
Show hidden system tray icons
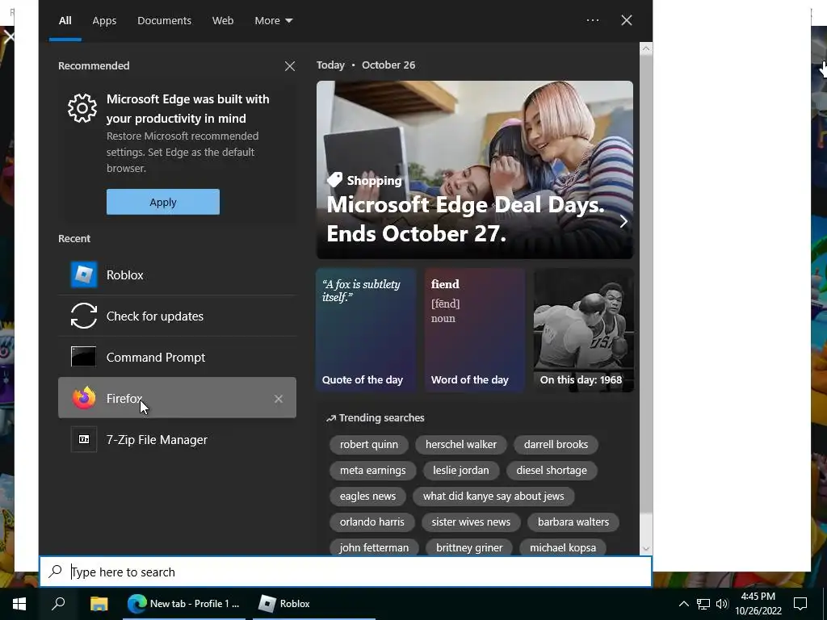683,604
